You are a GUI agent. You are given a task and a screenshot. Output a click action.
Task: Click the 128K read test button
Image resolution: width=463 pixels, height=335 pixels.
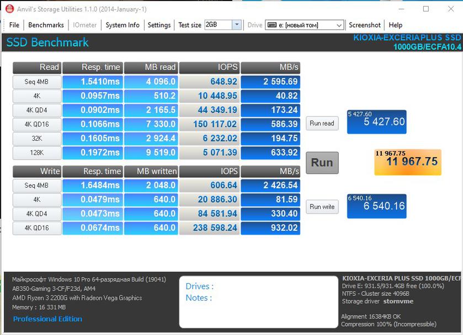(37, 152)
